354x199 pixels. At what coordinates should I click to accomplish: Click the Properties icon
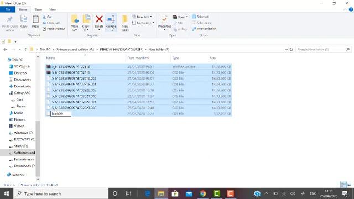(x=164, y=19)
